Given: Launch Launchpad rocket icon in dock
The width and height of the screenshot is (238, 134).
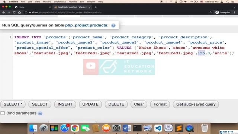Looking at the screenshot, I should 44,128.
